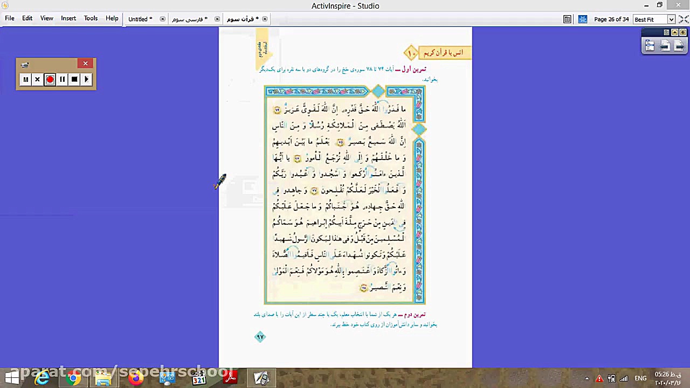This screenshot has width=690, height=388.
Task: Dismiss the recorder toolbar via its red X
Action: click(x=85, y=63)
